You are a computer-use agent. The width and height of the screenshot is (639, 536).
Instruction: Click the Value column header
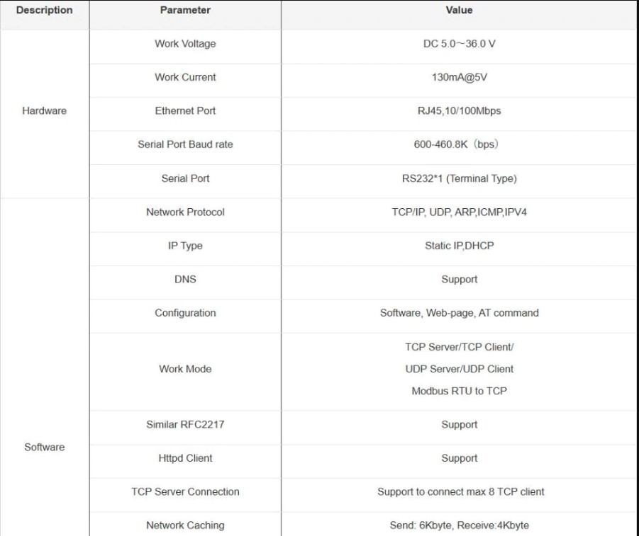click(x=460, y=11)
